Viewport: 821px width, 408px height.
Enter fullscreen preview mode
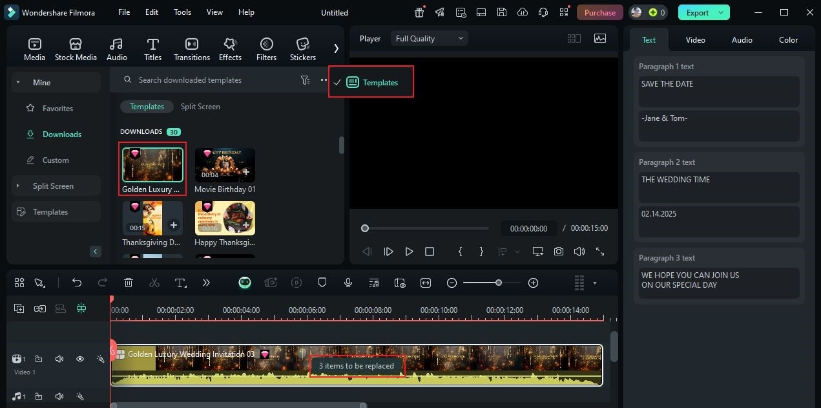click(x=600, y=252)
